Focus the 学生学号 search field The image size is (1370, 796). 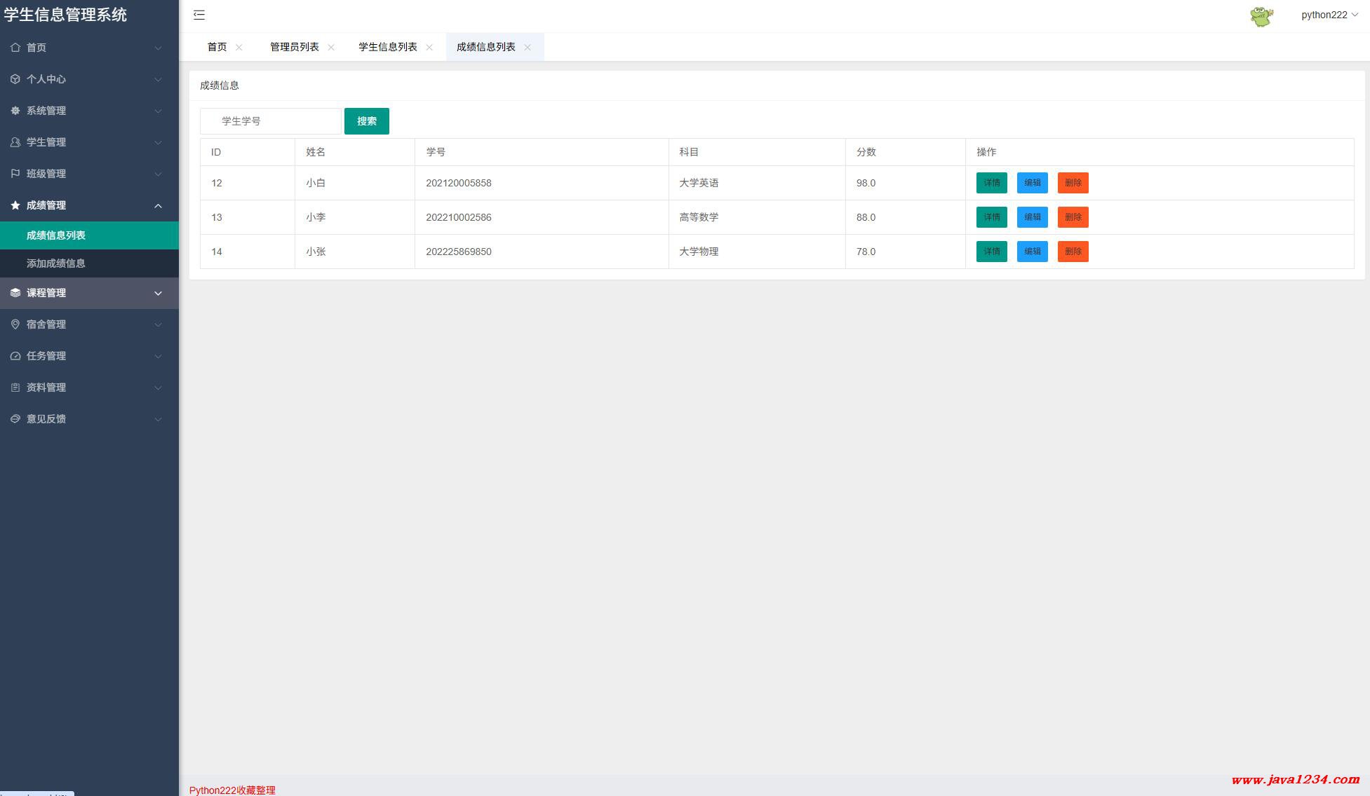click(x=271, y=121)
